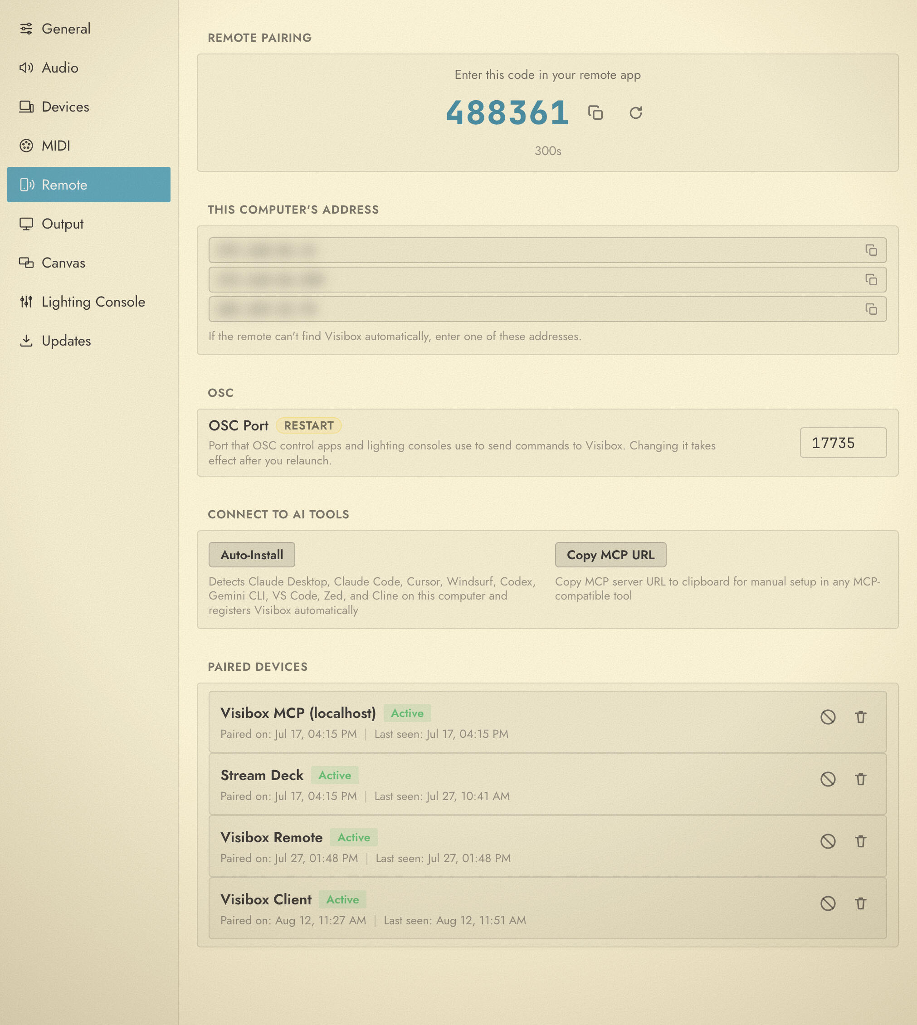Switch to the MIDI settings section

pyautogui.click(x=89, y=146)
